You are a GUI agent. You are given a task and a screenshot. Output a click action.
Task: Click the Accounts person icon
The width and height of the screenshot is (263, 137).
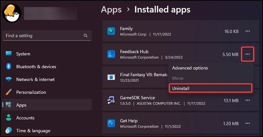(x=9, y=118)
